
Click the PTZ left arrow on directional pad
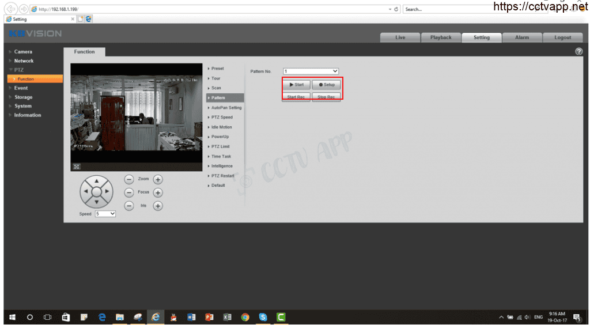tap(85, 191)
